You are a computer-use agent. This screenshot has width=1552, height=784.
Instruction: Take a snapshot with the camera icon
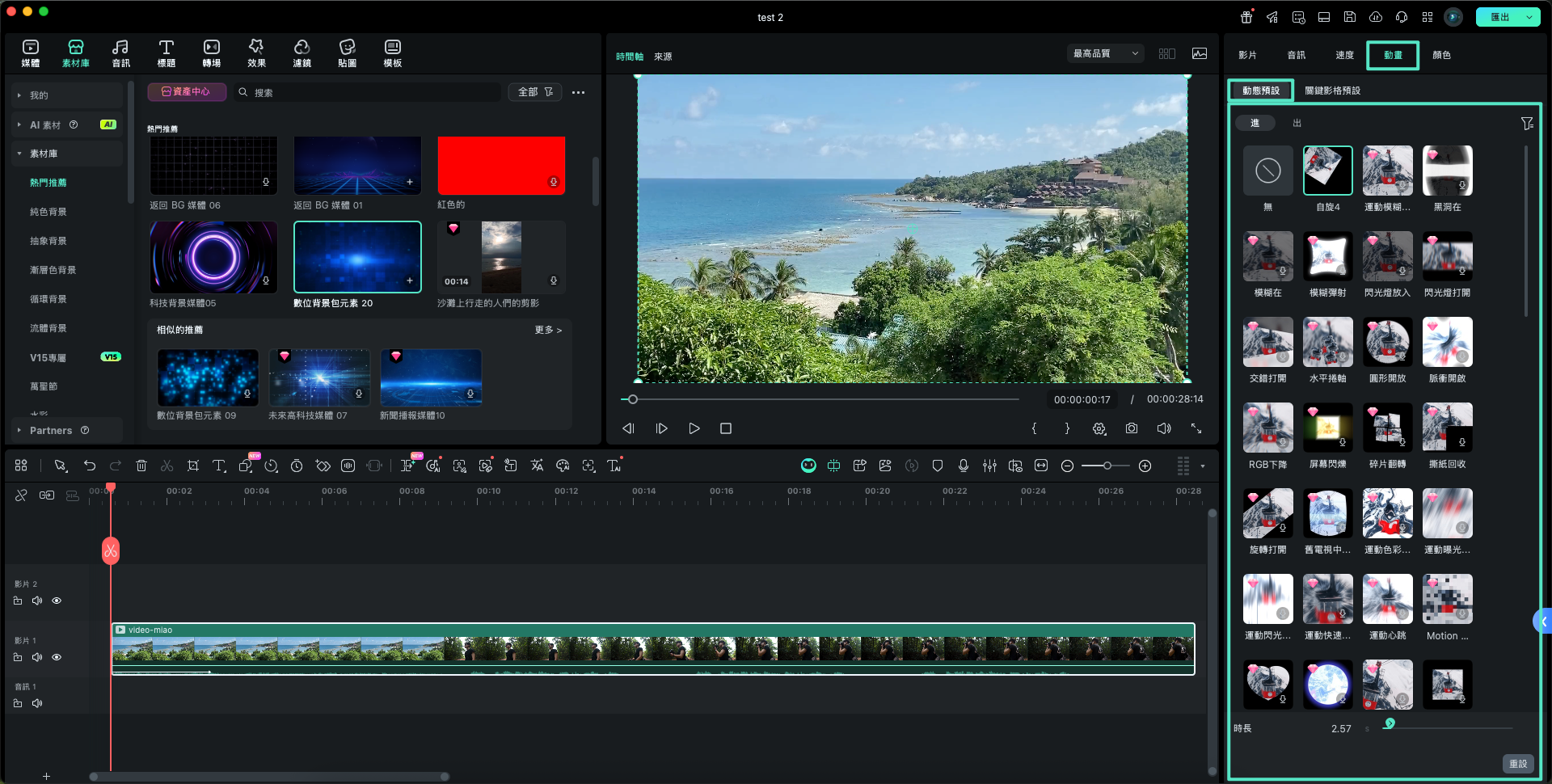click(x=1132, y=428)
